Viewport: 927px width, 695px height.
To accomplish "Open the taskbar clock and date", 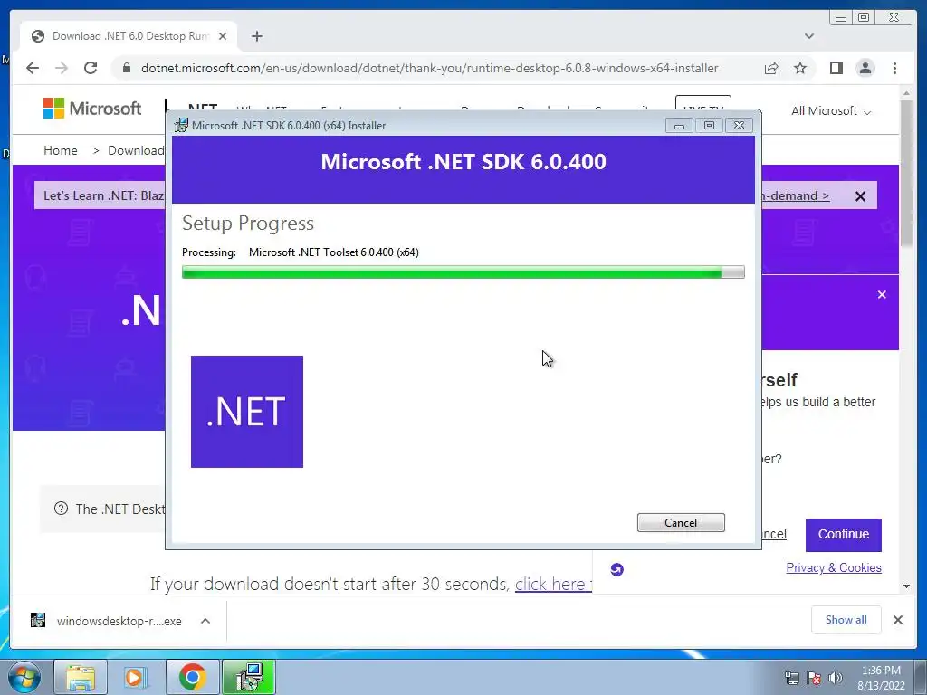I will pos(881,678).
